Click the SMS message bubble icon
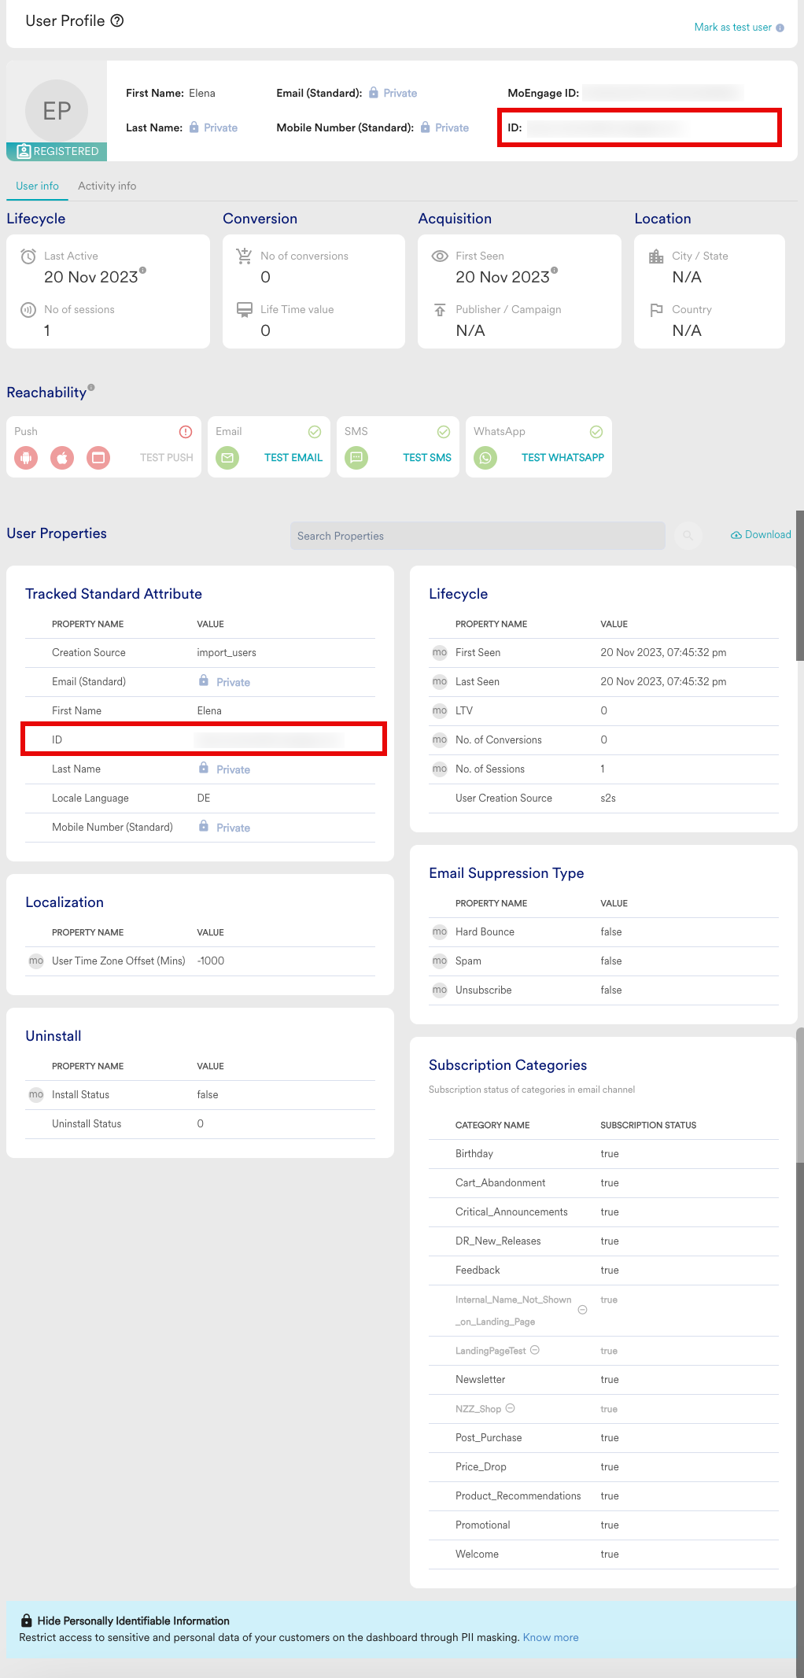 [x=356, y=457]
